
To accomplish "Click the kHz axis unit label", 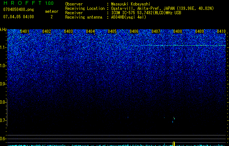I will 3,30.
